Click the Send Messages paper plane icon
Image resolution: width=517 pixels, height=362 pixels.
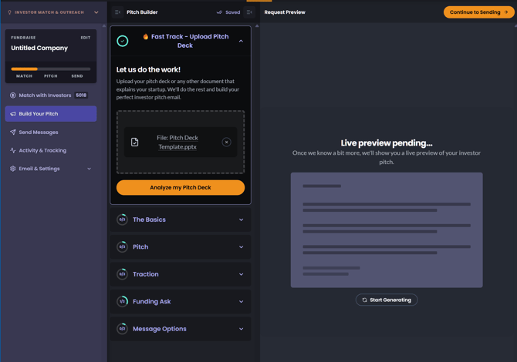(13, 132)
